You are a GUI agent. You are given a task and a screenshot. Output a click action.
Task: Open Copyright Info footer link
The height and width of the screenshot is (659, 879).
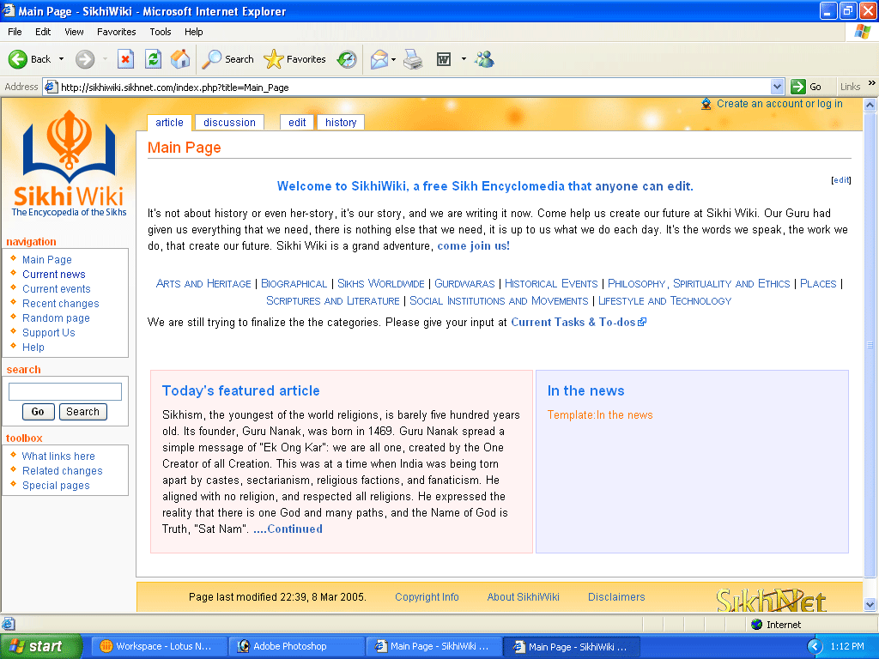pyautogui.click(x=427, y=597)
